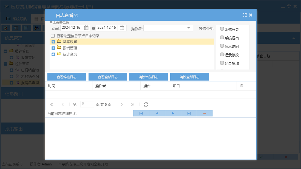Select the 报销管理 folder in tree
301x169 pixels.
(70, 48)
